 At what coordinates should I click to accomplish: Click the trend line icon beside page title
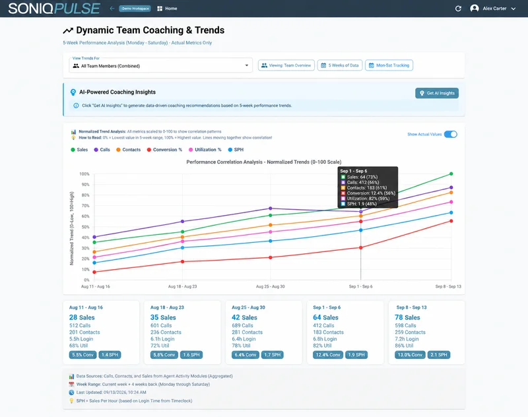pyautogui.click(x=68, y=30)
